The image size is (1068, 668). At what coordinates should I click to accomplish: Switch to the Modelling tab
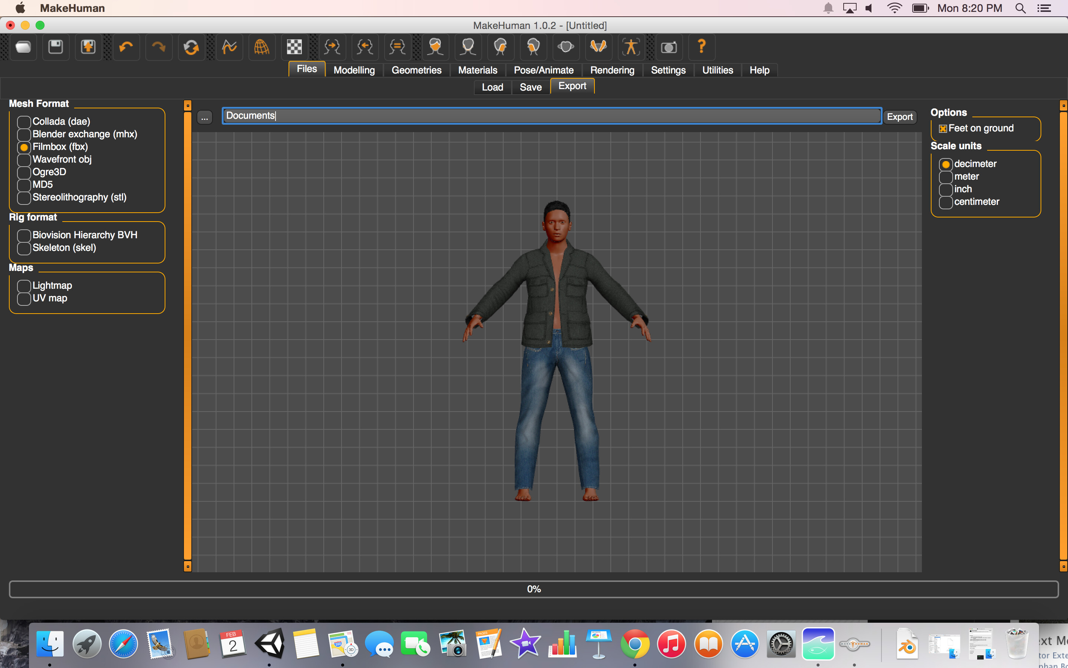coord(354,70)
